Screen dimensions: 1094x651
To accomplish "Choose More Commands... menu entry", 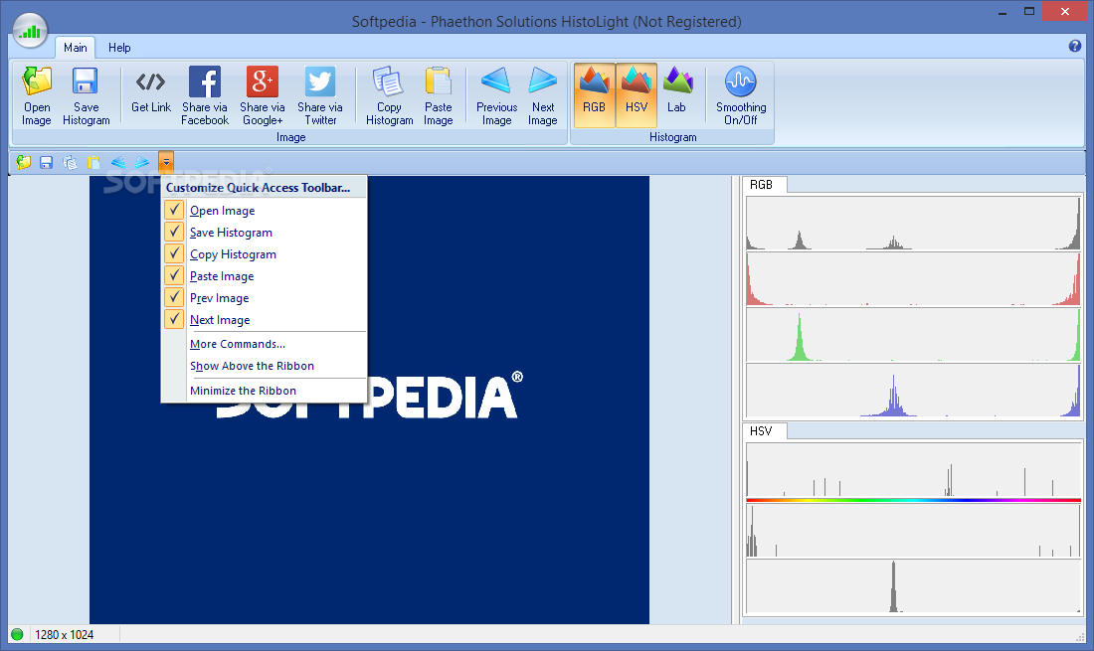I will point(264,344).
